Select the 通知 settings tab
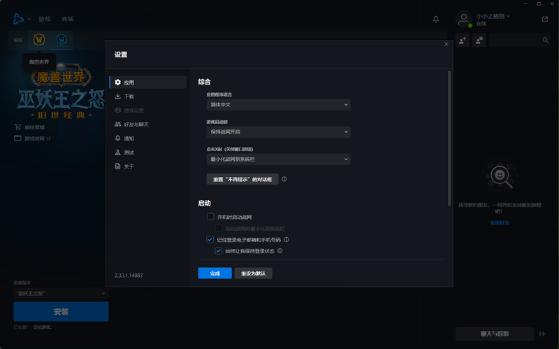559x349 pixels. pyautogui.click(x=147, y=138)
